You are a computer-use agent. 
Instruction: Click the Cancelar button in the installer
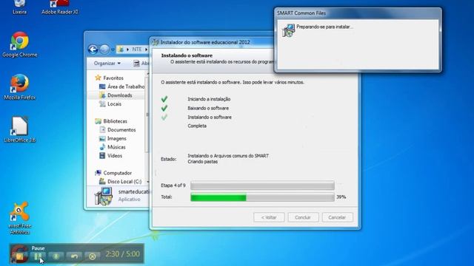click(337, 217)
